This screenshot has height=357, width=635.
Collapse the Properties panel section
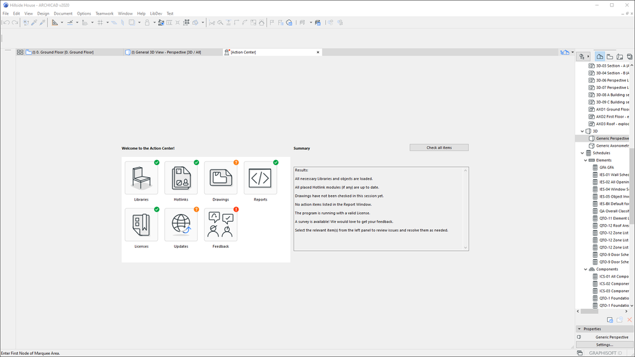(579, 329)
